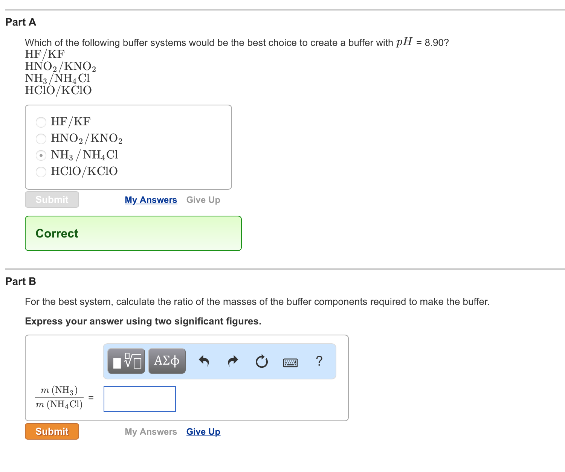This screenshot has height=472, width=565.
Task: Redo the last answer edit
Action: 232,361
